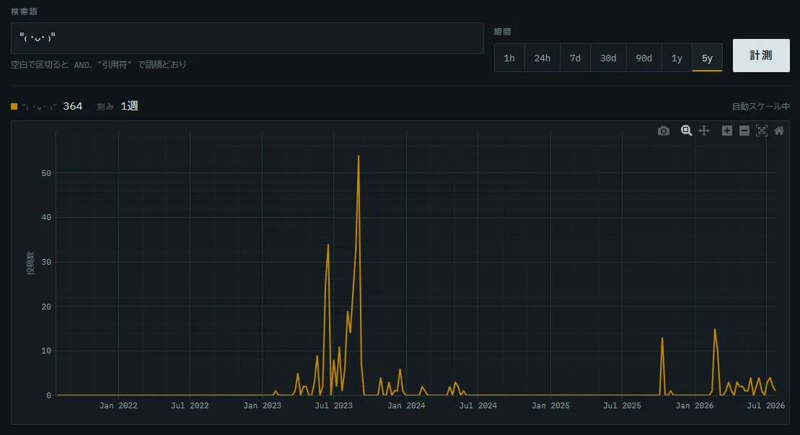
Task: Select the 5y period tab
Action: (x=707, y=58)
